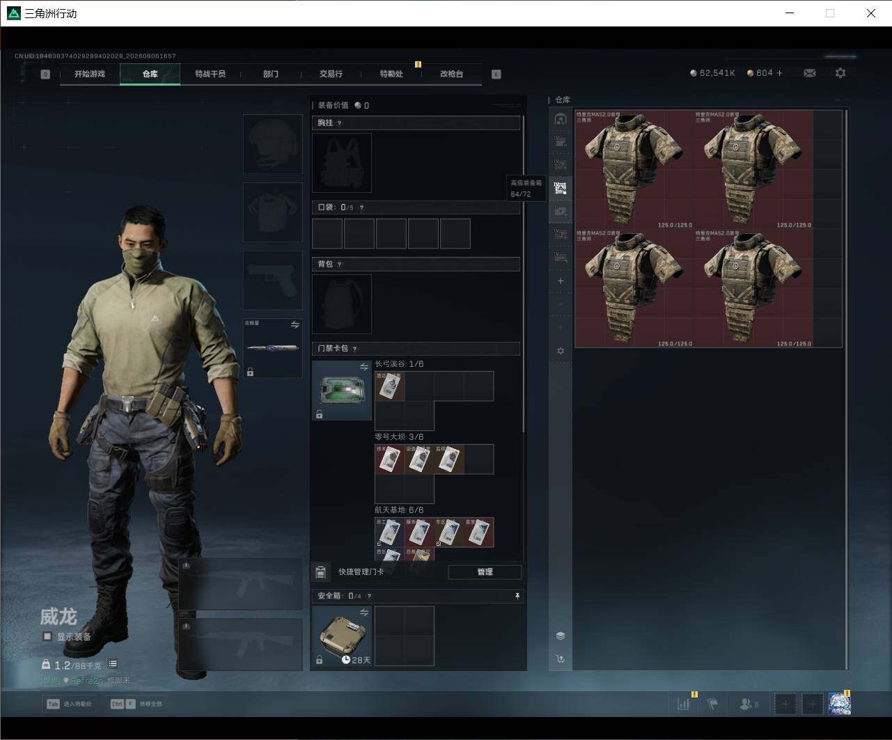This screenshot has height=740, width=892.
Task: Toggle the pin icon on the 安全箱 header
Action: point(517,596)
